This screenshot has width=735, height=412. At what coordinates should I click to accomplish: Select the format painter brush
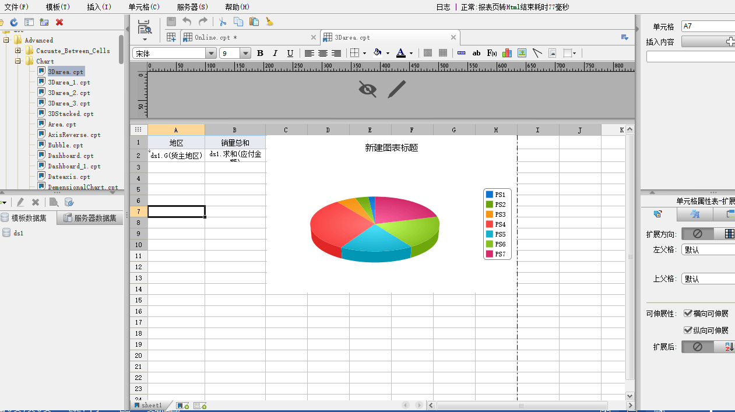pyautogui.click(x=269, y=22)
